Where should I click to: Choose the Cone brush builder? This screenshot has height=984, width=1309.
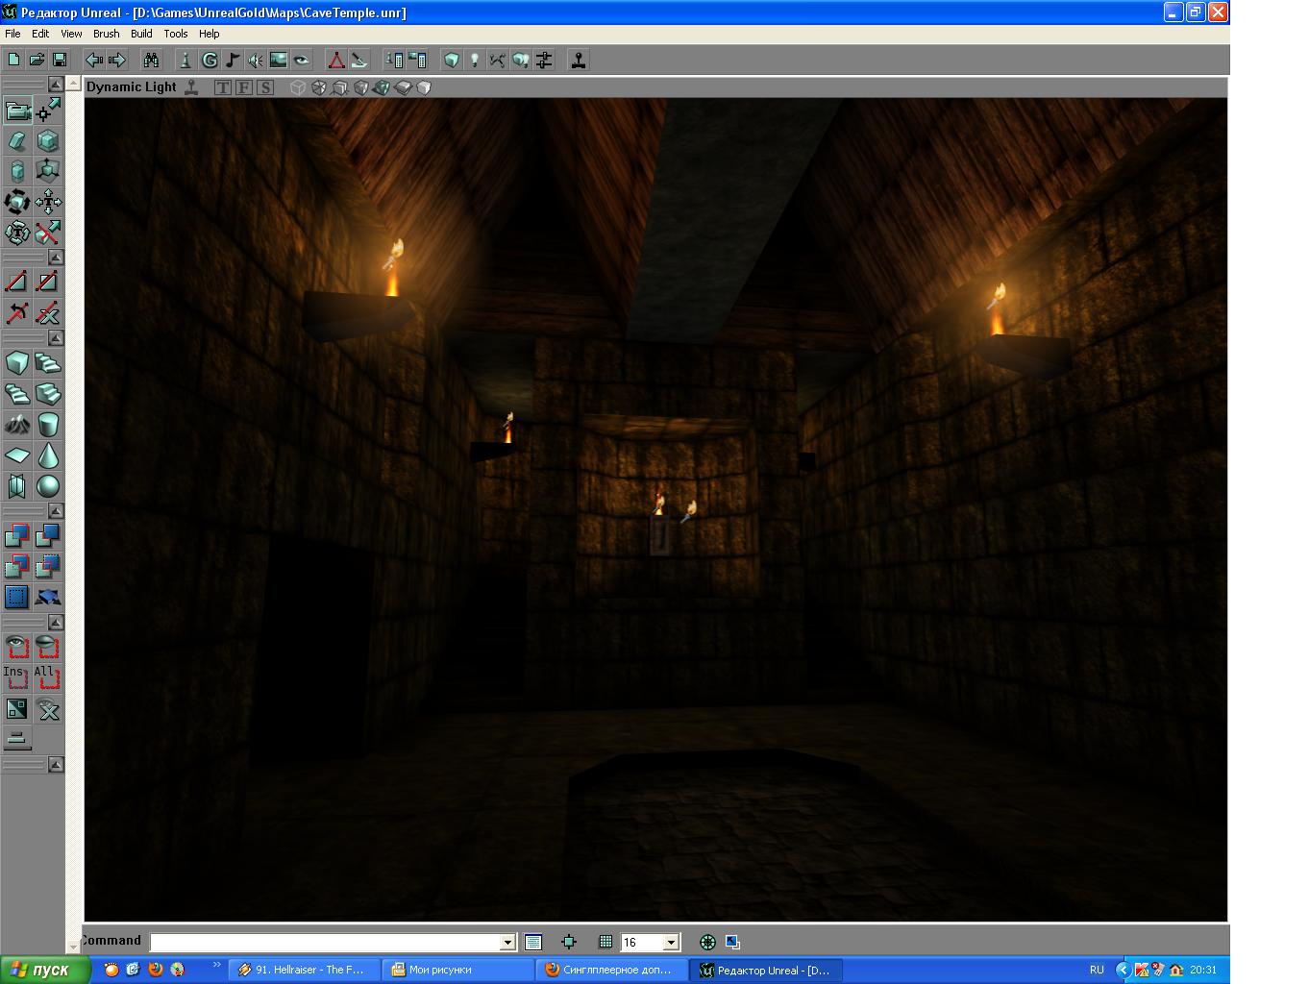(48, 455)
